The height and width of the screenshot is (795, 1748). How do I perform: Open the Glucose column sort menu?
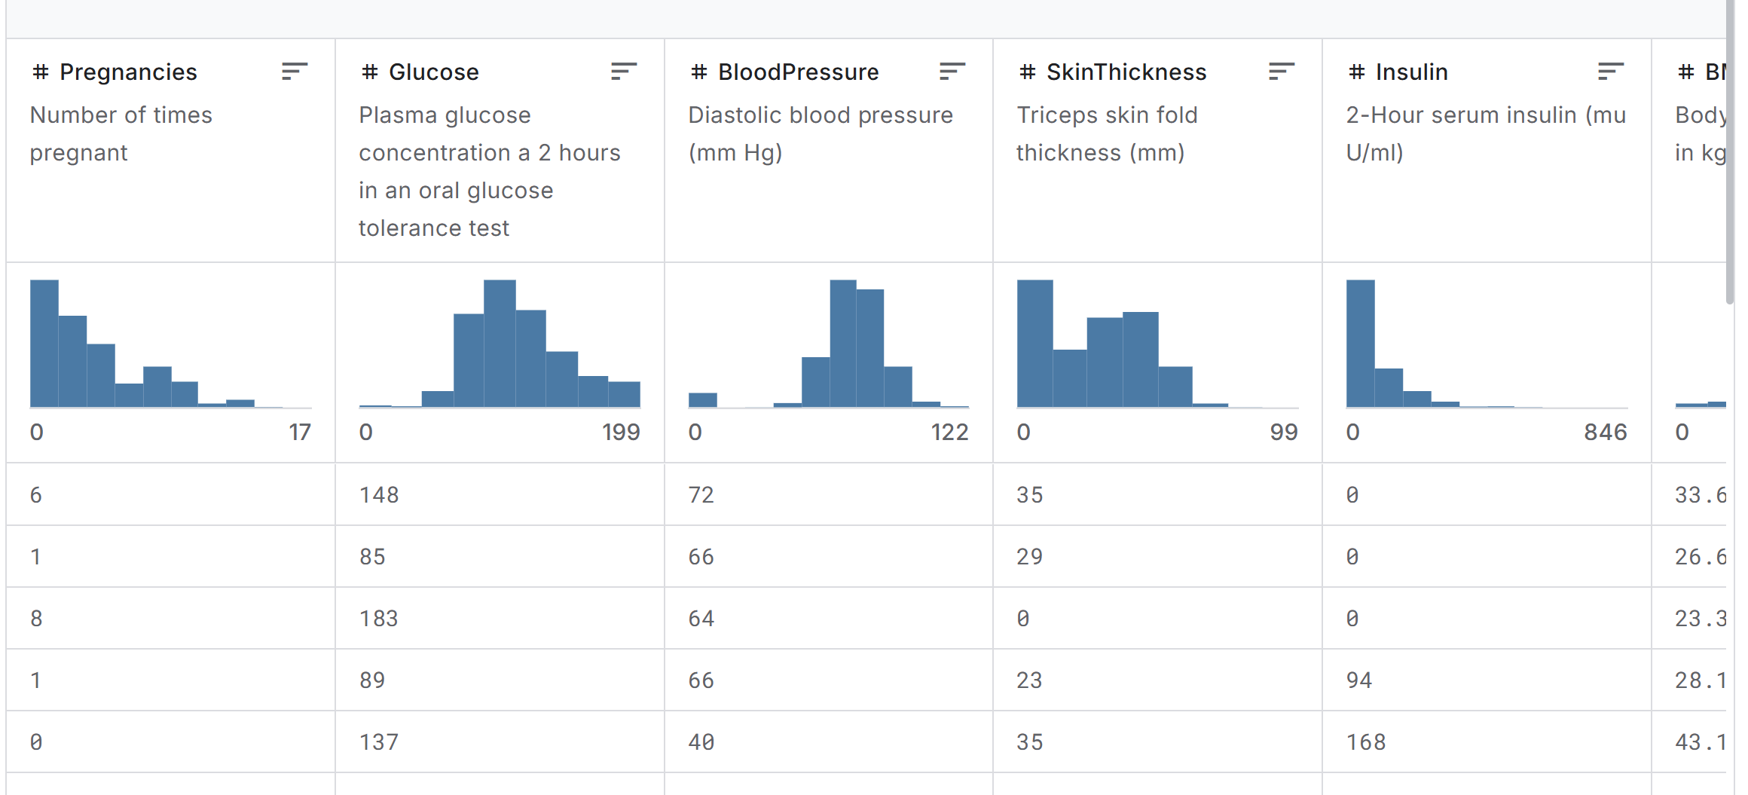(624, 72)
